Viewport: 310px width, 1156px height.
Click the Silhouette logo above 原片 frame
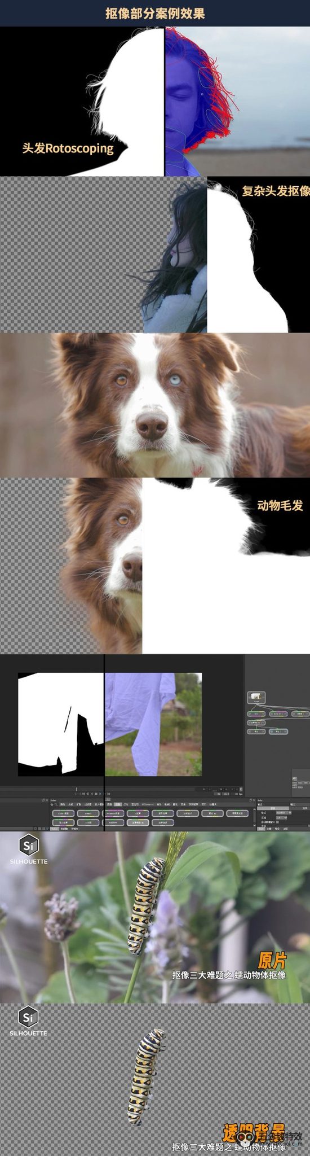tap(28, 849)
